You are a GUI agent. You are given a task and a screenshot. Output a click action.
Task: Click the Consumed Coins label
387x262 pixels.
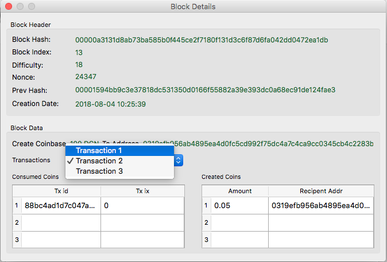point(35,177)
